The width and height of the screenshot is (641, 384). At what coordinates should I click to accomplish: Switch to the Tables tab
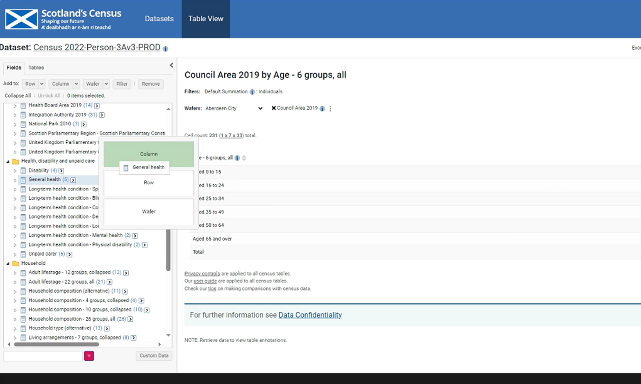click(36, 68)
